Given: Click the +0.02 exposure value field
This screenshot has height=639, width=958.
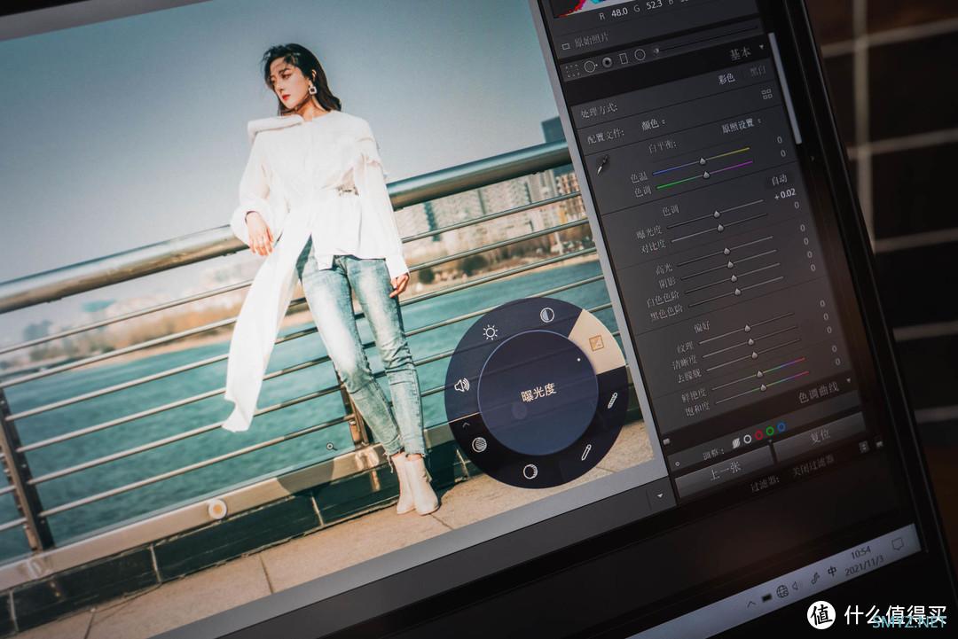Looking at the screenshot, I should 784,194.
